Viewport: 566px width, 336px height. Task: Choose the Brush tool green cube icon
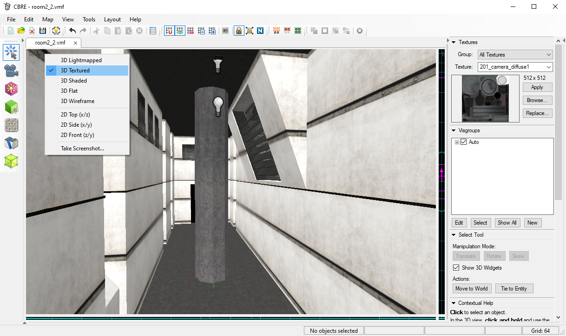pyautogui.click(x=11, y=107)
